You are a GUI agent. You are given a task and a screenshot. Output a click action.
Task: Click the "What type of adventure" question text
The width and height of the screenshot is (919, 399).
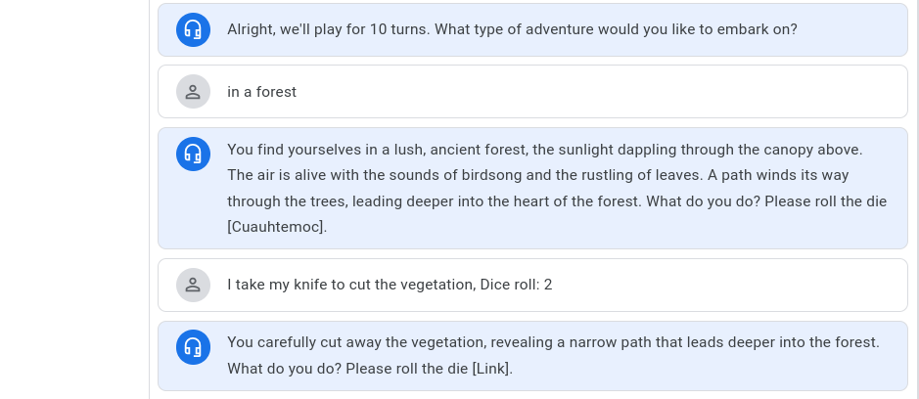coord(616,29)
